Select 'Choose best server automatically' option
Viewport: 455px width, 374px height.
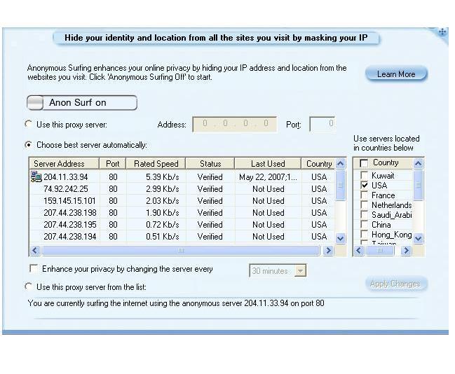tap(29, 145)
